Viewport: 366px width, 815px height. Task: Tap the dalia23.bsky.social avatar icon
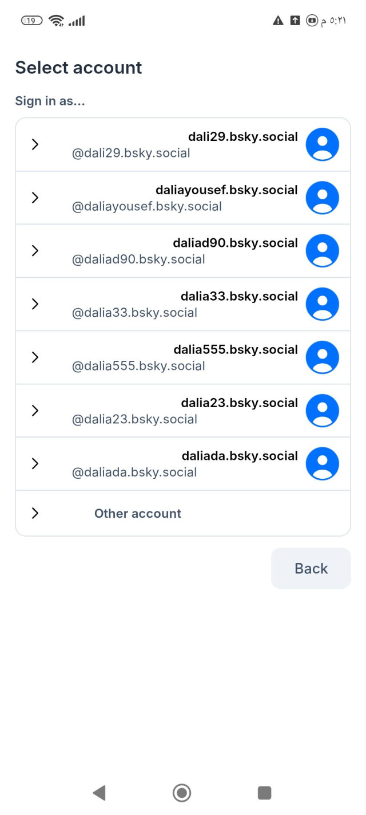pyautogui.click(x=323, y=411)
